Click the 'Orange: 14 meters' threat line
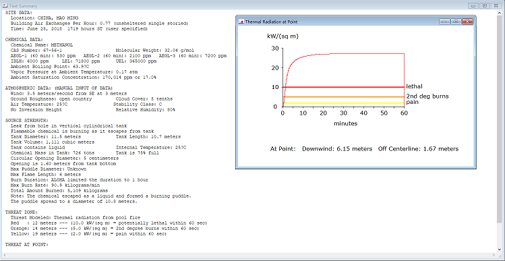This screenshot has width=505, height=261. click(105, 229)
